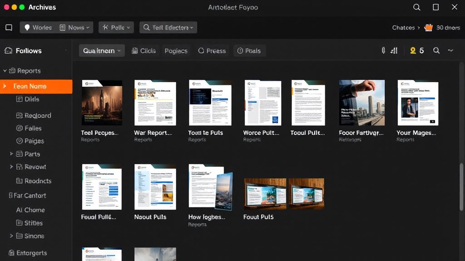Screen dimensions: 465x261
Task: Click the Reports folder icon in the sidebar
Action: [x=12, y=71]
